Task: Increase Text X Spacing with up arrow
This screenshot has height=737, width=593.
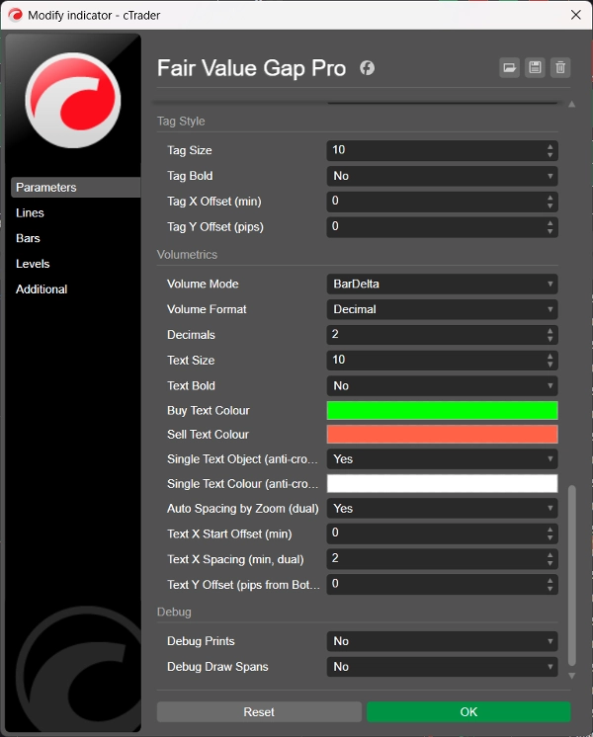Action: [x=550, y=555]
